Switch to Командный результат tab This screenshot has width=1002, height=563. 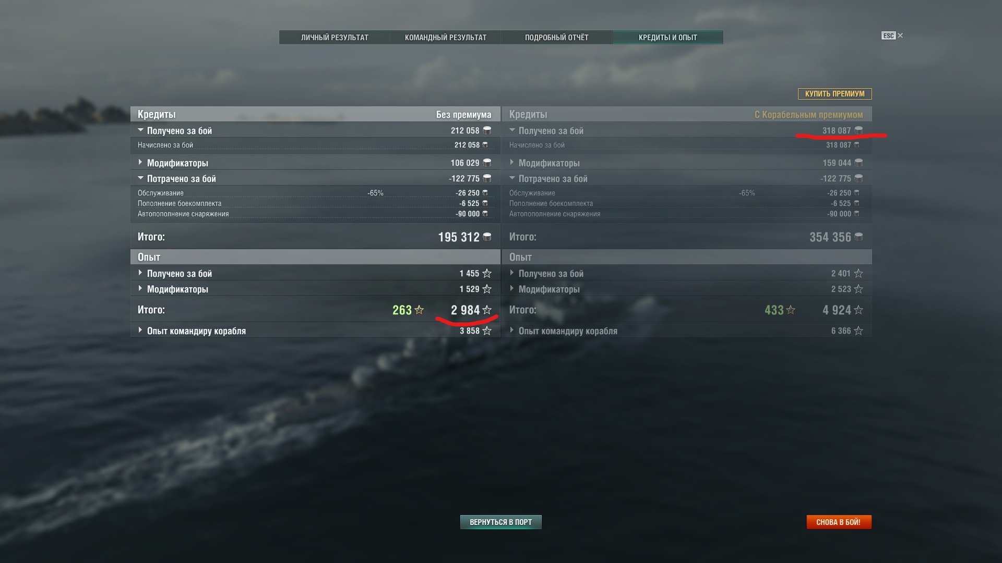[446, 38]
